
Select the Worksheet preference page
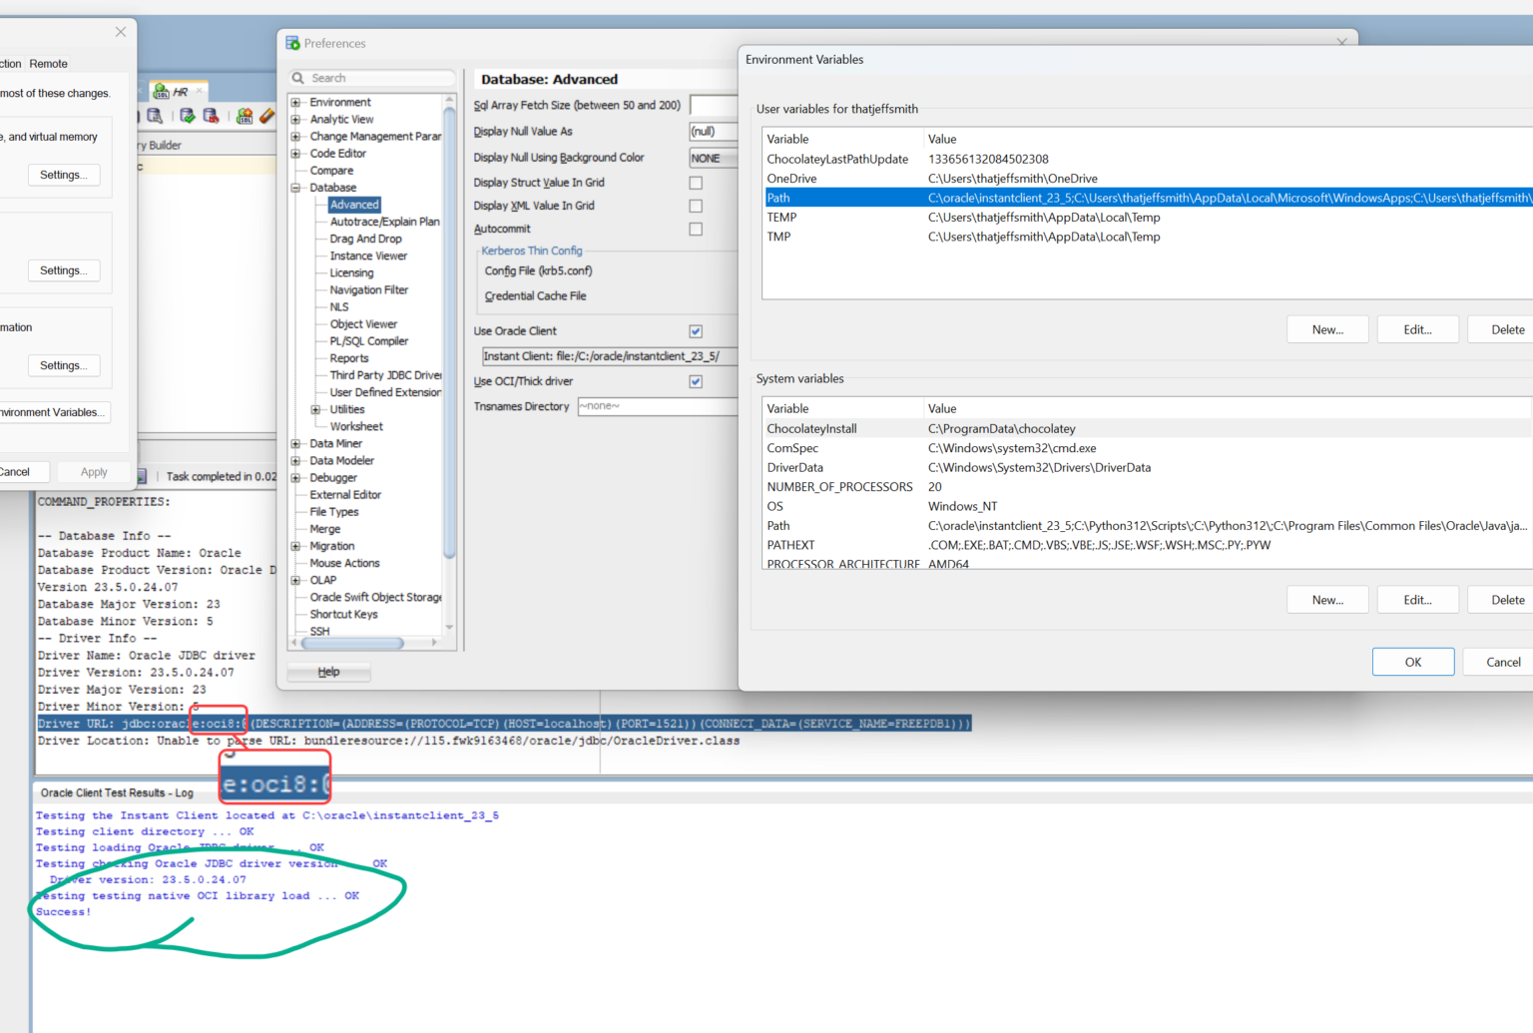356,426
